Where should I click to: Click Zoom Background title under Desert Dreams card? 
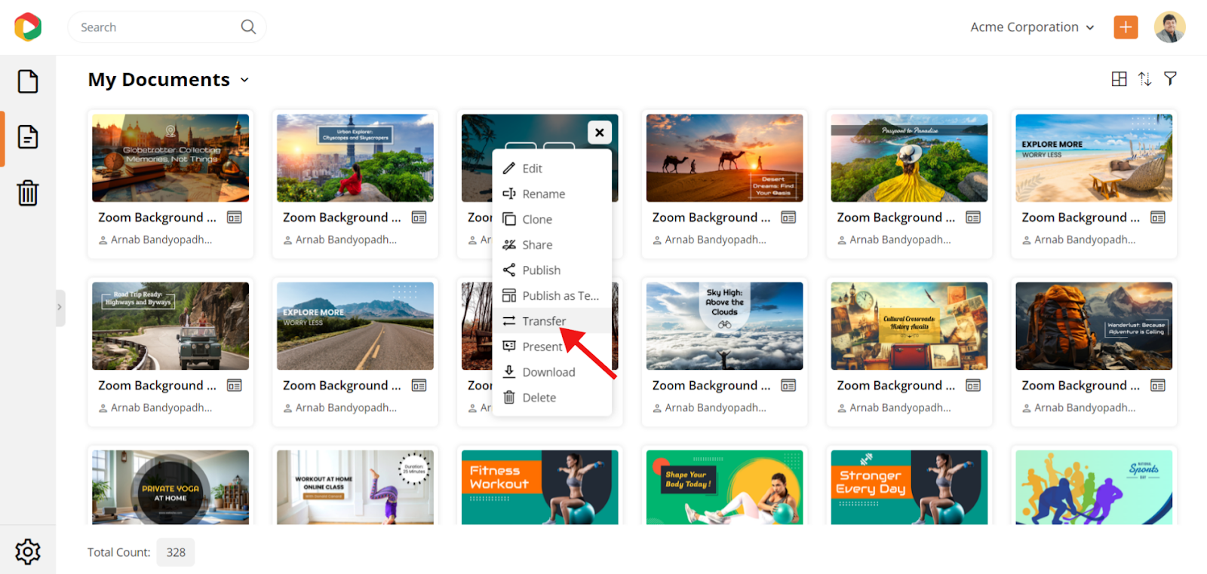coord(711,218)
